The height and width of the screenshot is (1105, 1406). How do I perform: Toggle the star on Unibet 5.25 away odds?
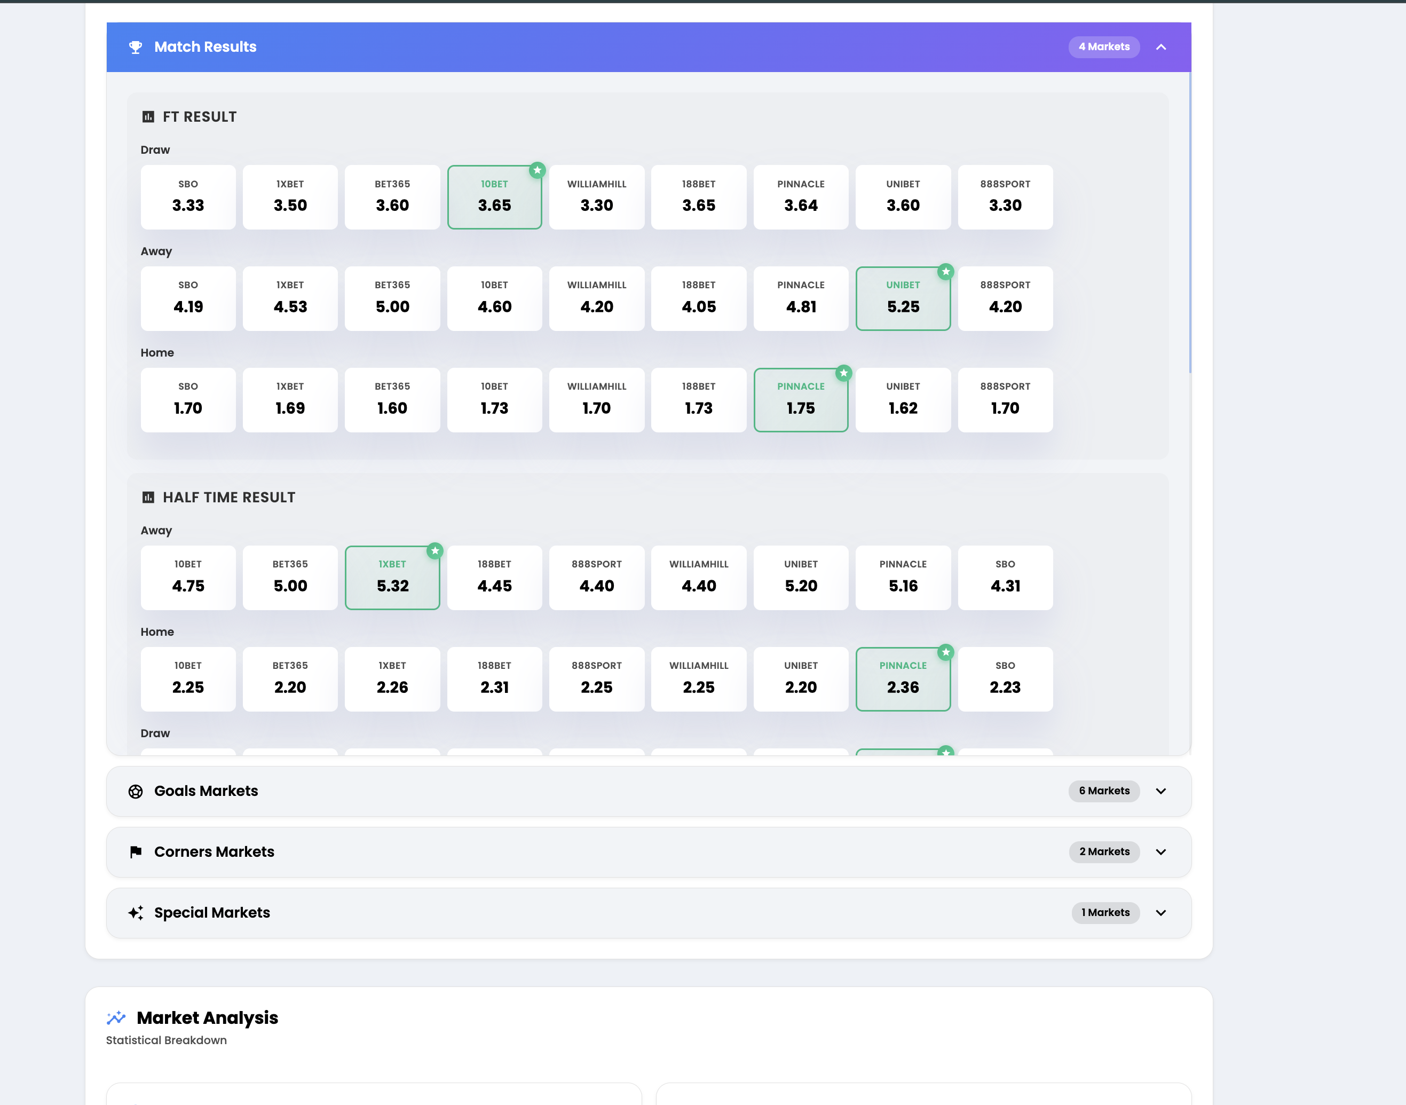945,272
